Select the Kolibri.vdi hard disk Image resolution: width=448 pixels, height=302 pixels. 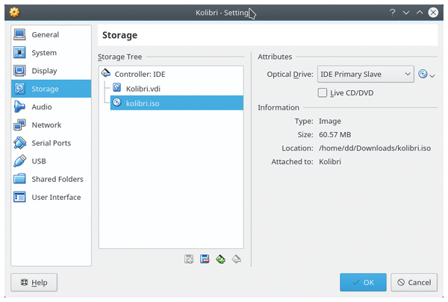click(x=143, y=89)
